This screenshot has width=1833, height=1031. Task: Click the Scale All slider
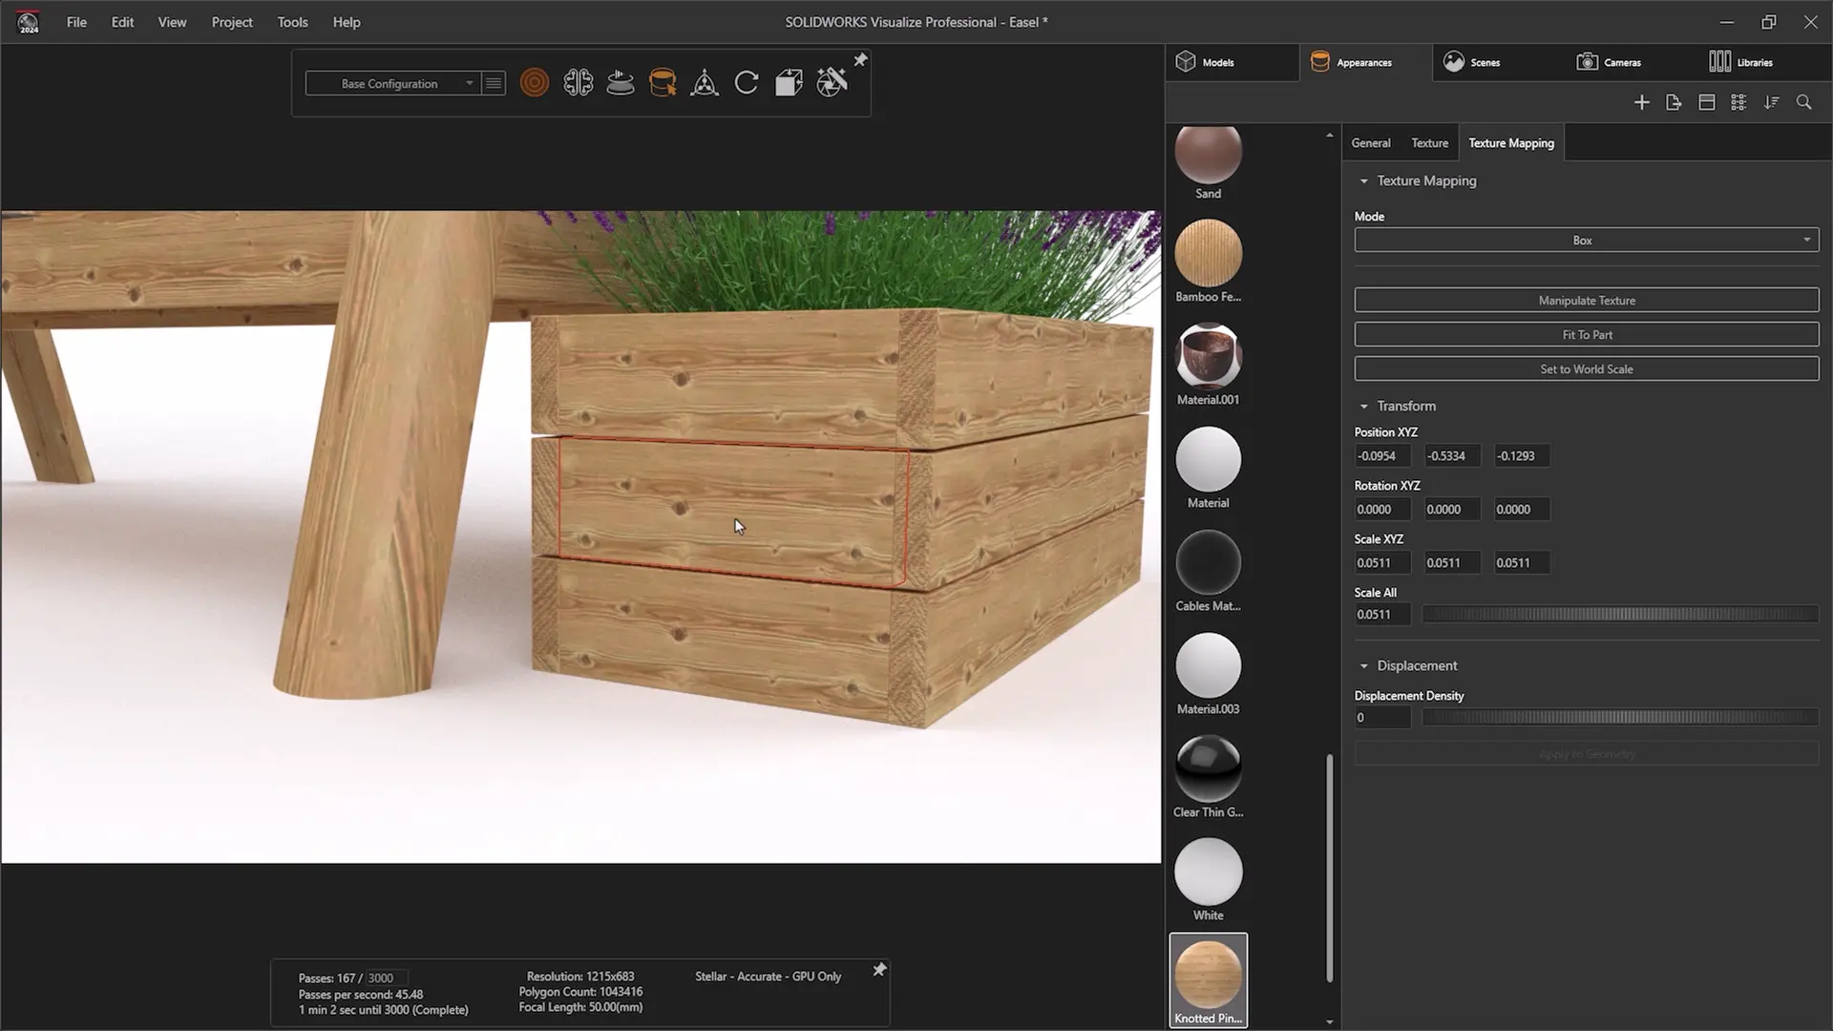[1619, 615]
